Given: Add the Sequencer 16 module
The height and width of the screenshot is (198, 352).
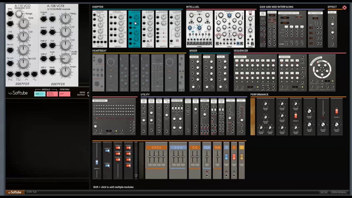Looking at the screenshot, I should 255,73.
